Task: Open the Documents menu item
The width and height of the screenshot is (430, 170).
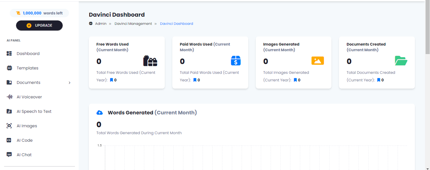Action: pos(28,83)
